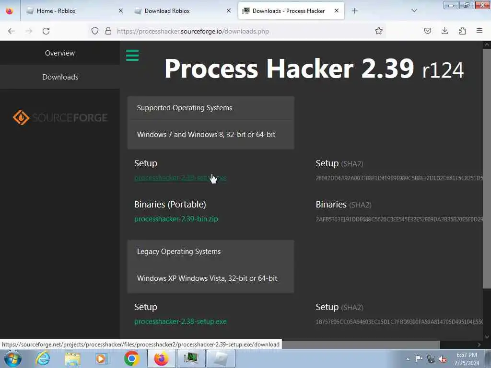Click the horizontal page scrollbar
The width and height of the screenshot is (491, 368).
pos(360,345)
